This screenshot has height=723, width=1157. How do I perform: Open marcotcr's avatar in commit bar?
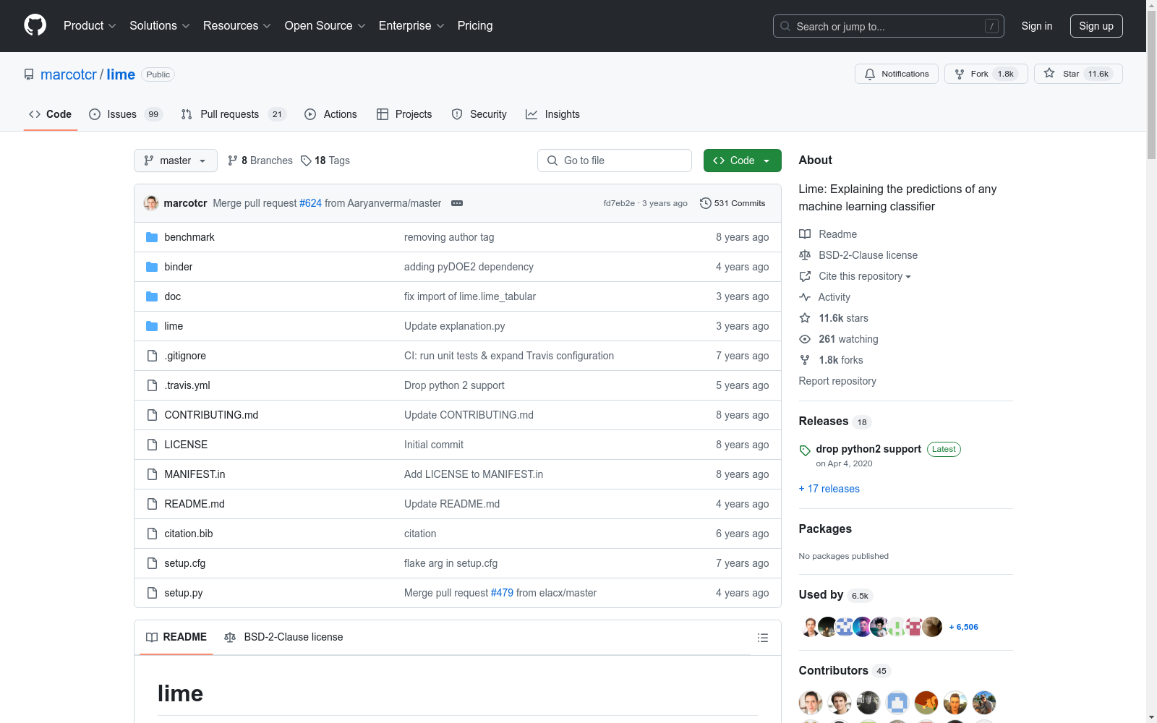151,203
